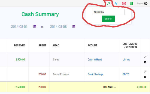The image size is (150, 94).
Task: Delete the Lin Inc transaction
Action: click(x=145, y=62)
